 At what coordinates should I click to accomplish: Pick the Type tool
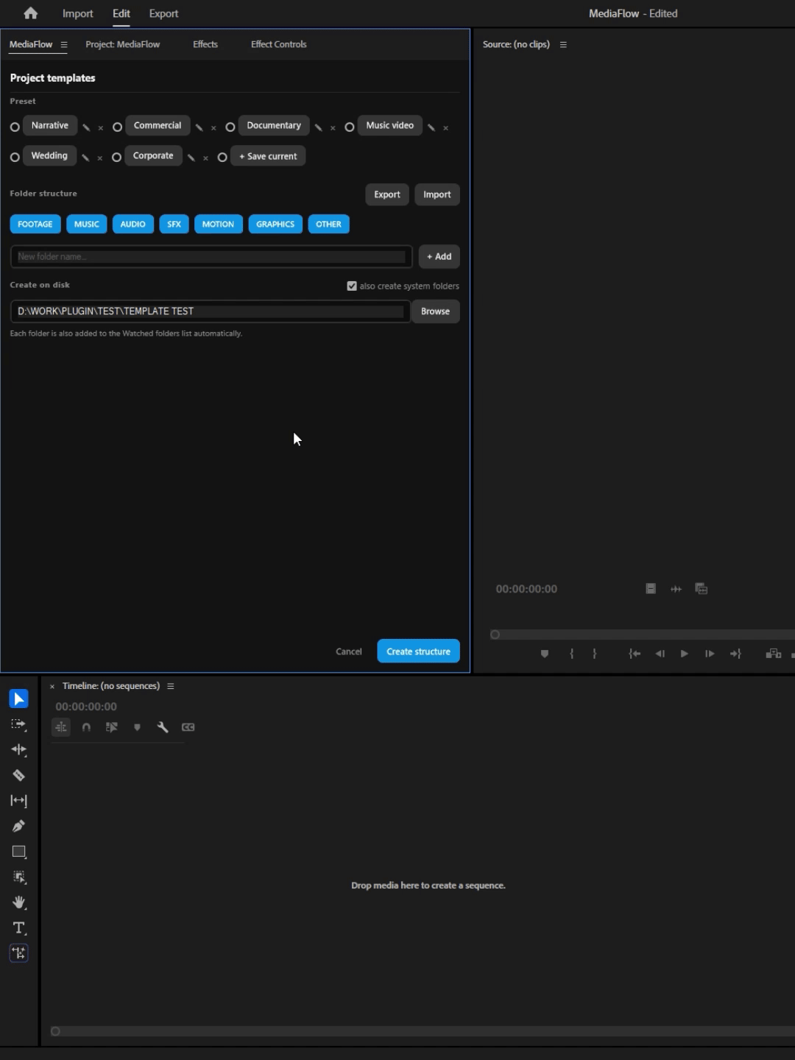coord(19,928)
